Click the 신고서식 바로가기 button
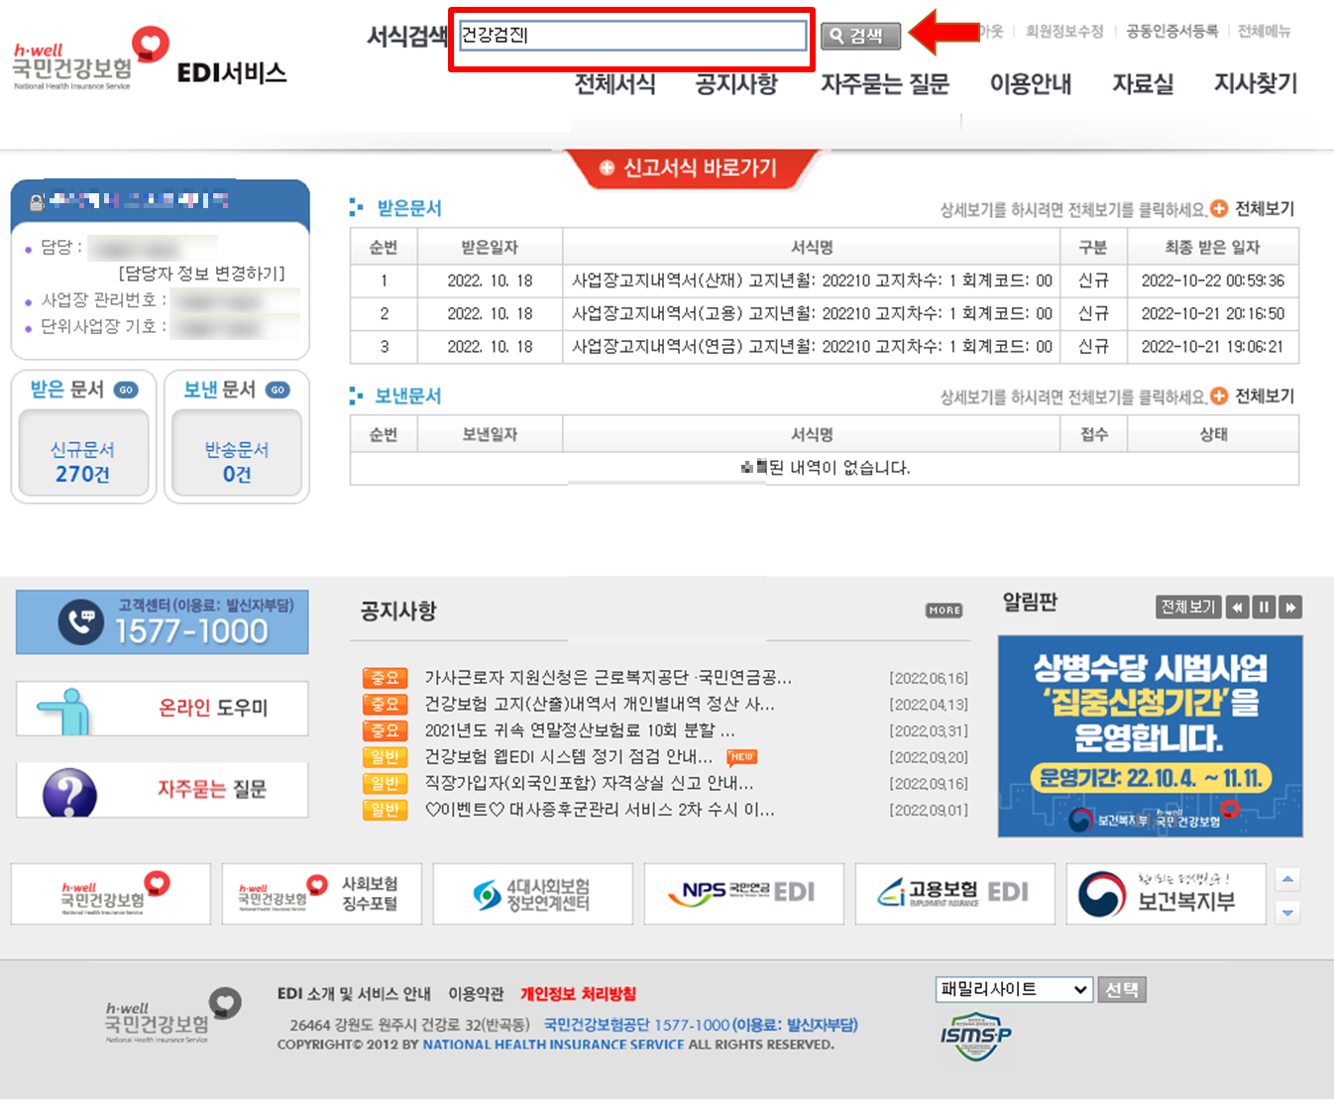 pos(695,167)
